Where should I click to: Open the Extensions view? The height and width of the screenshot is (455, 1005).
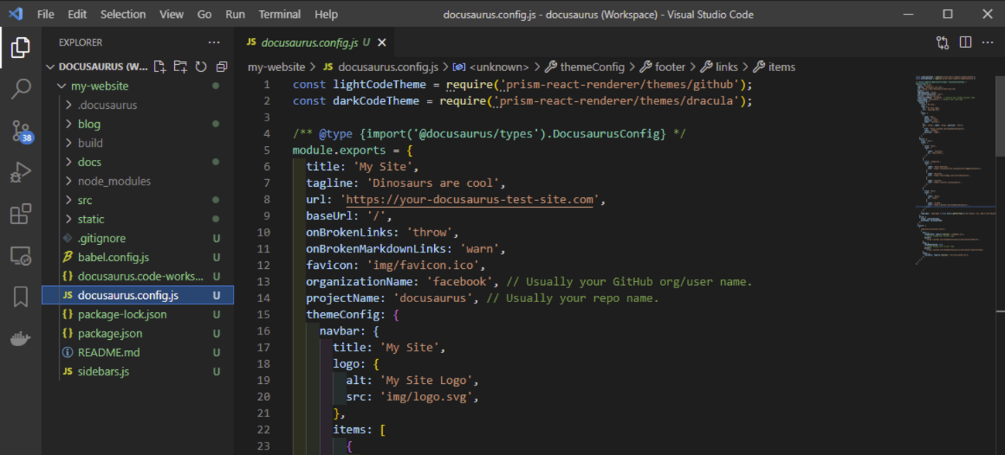(x=21, y=214)
